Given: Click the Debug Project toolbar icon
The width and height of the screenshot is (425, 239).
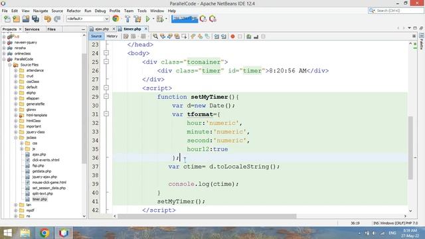Looking at the screenshot, I should [160, 19].
